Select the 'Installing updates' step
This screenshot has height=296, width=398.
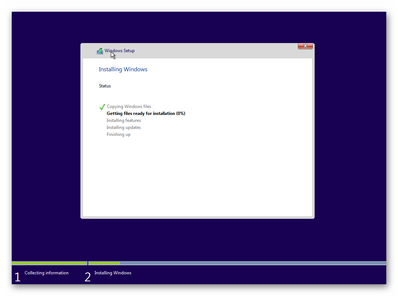click(x=124, y=127)
